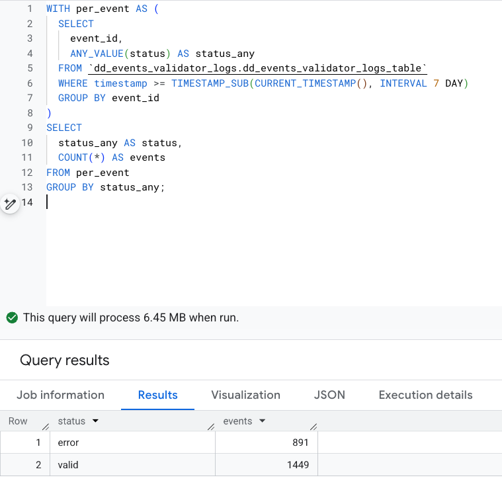Click the Row column resize handle
Viewport: 502px width, 500px height.
click(x=46, y=427)
